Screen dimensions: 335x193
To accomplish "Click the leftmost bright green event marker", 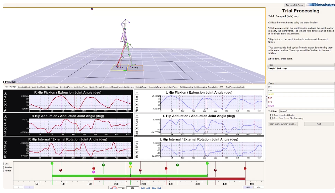I will [52, 163].
